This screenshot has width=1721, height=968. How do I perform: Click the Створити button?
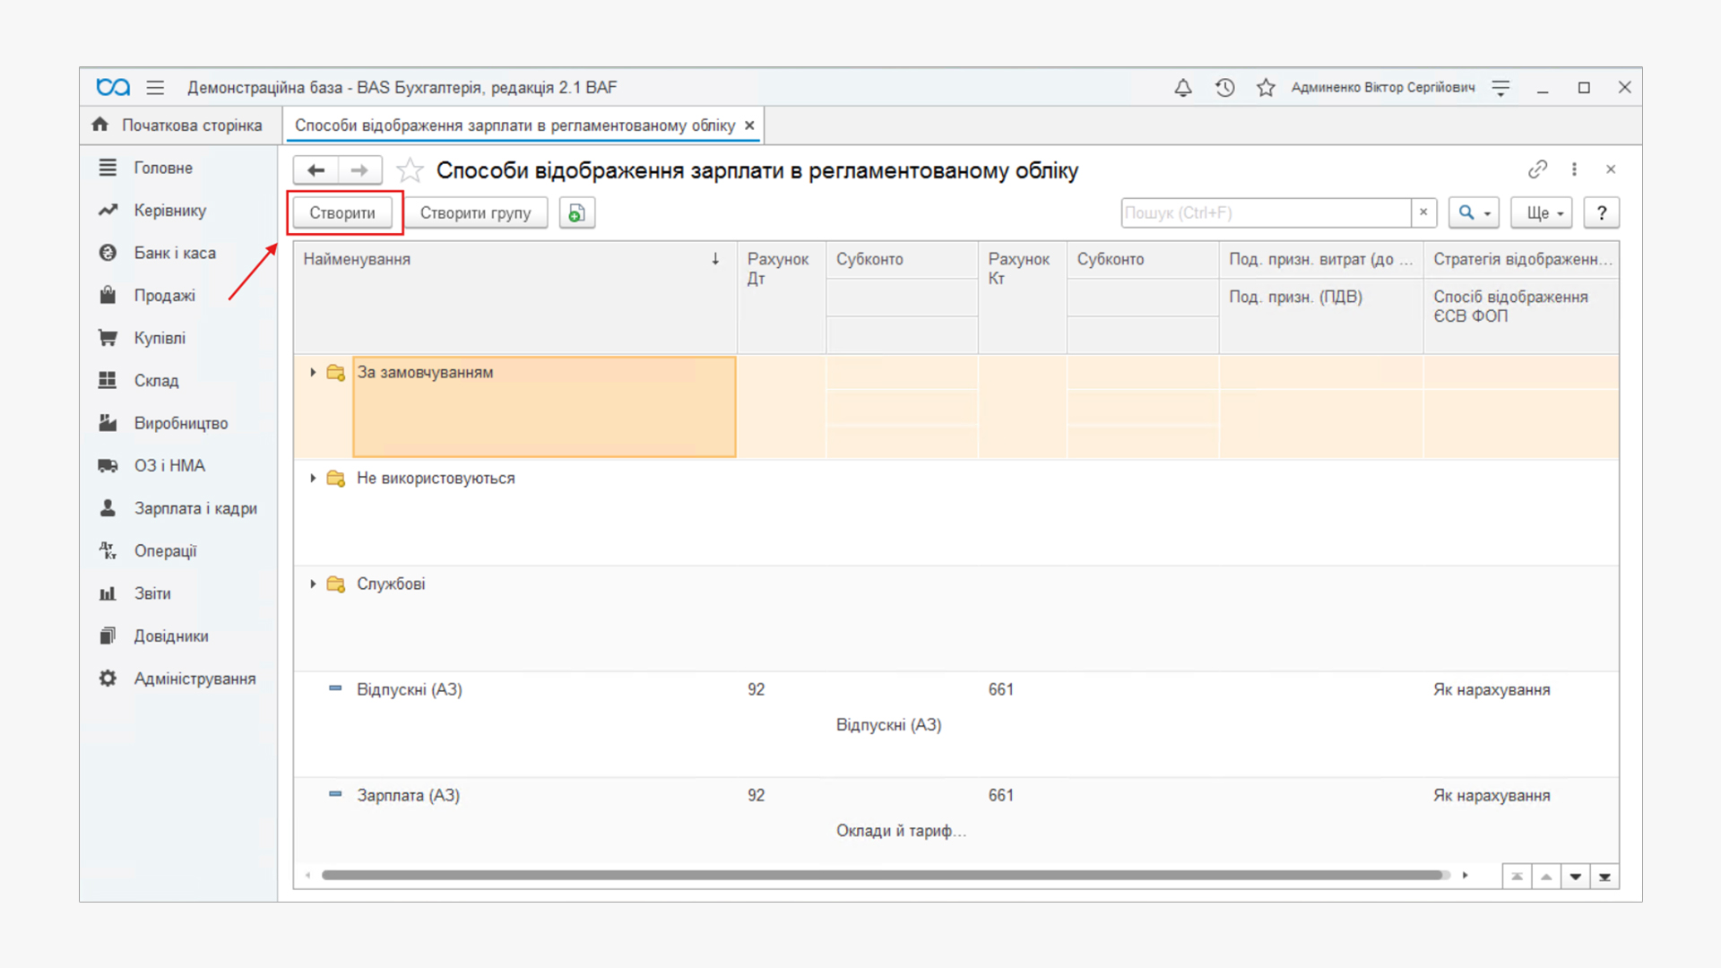342,213
